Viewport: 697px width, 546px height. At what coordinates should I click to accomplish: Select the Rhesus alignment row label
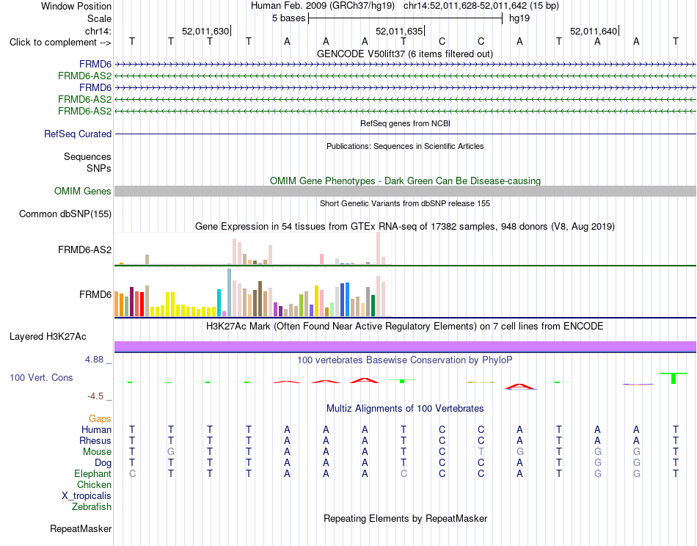(95, 440)
